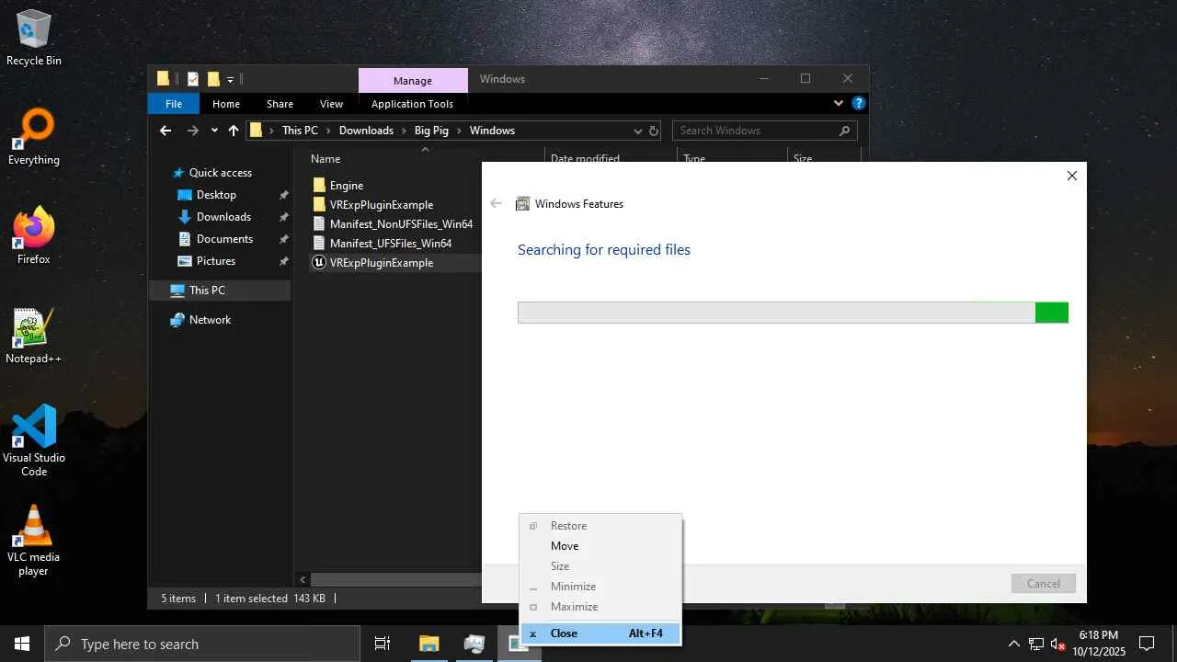Switch to the Home ribbon tab
Screen dimensions: 1177x662
[226, 104]
